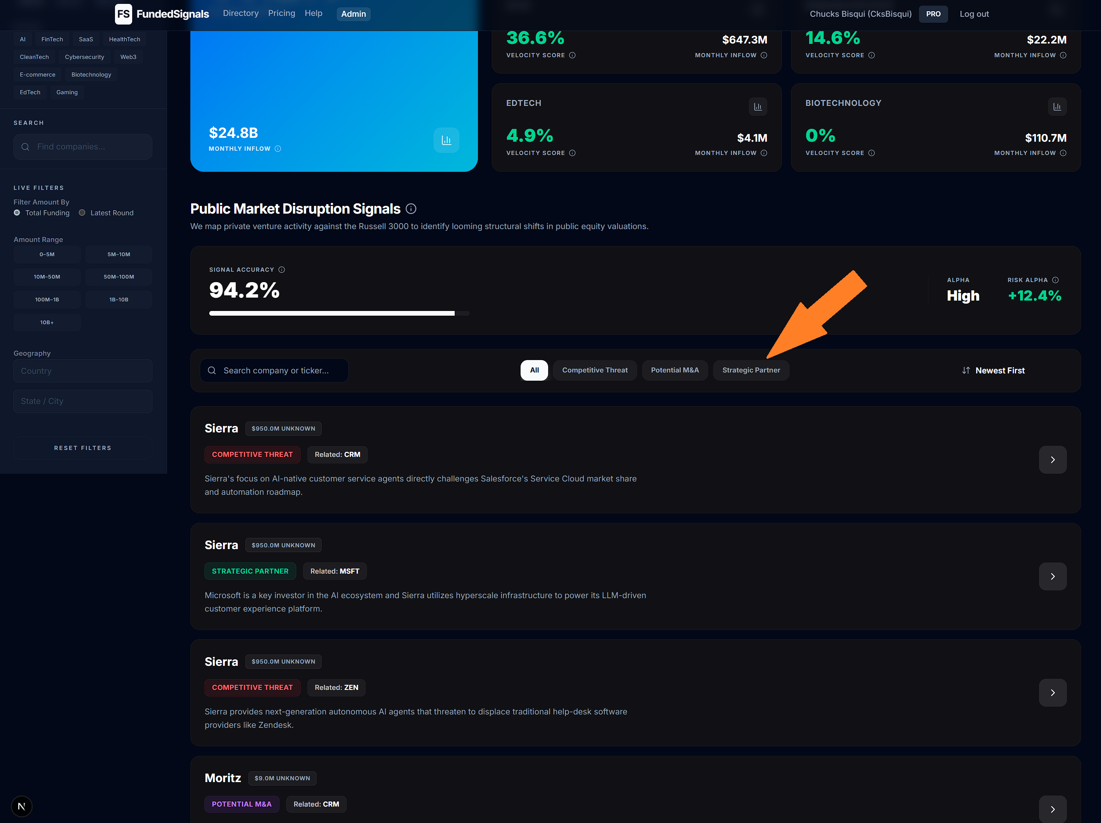
Task: Toggle the 10B+ amount range
Action: click(47, 323)
